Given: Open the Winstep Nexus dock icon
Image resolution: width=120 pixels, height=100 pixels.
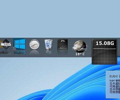Looking at the screenshot, I should click(6, 44).
